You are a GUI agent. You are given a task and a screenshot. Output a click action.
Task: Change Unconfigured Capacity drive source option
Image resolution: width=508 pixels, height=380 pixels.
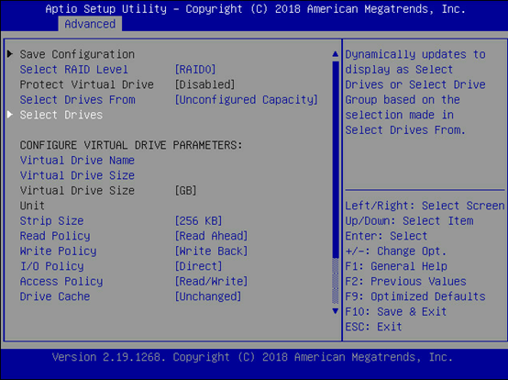tap(247, 100)
